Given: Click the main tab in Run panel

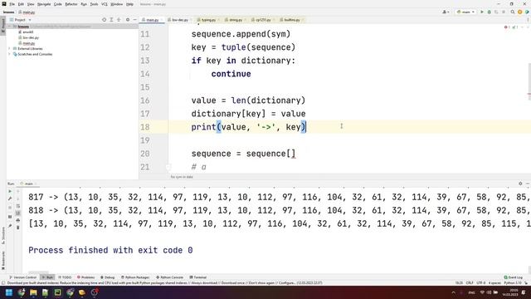Looking at the screenshot, I should (x=28, y=184).
